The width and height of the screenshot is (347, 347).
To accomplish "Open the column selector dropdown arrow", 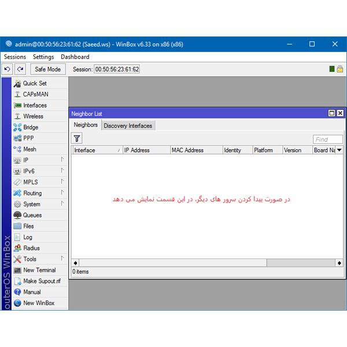I will pos(339,150).
